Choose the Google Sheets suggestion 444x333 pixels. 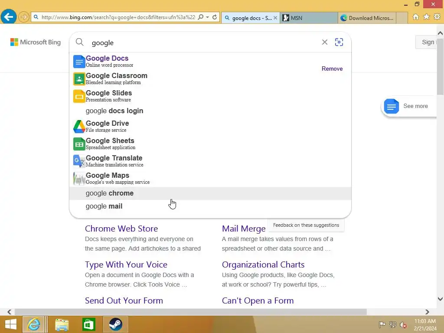[x=210, y=144]
